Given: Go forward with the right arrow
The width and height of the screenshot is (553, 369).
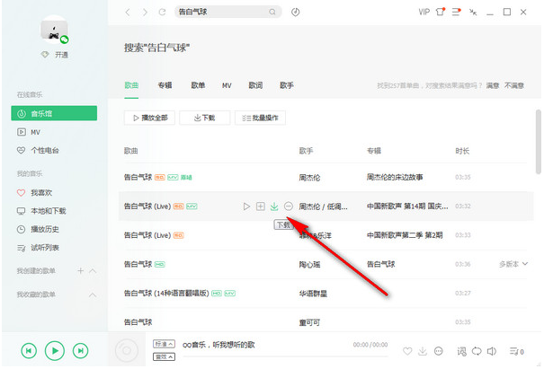Looking at the screenshot, I should [x=145, y=13].
